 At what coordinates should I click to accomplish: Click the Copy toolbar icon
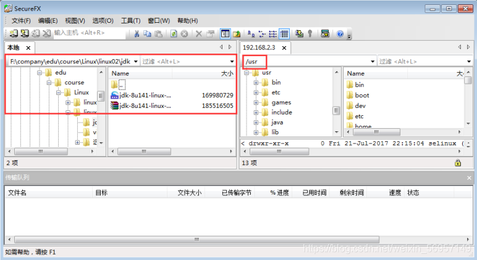pyautogui.click(x=147, y=34)
